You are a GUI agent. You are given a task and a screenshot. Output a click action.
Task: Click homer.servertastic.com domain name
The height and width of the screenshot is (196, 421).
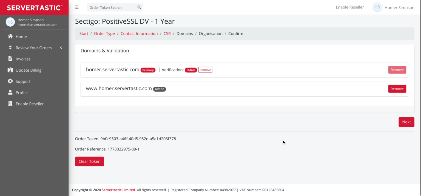113,69
